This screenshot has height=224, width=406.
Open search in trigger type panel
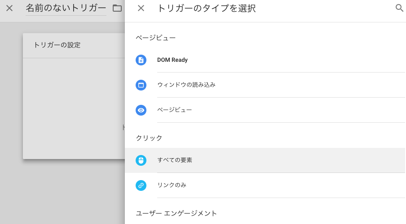click(x=399, y=8)
